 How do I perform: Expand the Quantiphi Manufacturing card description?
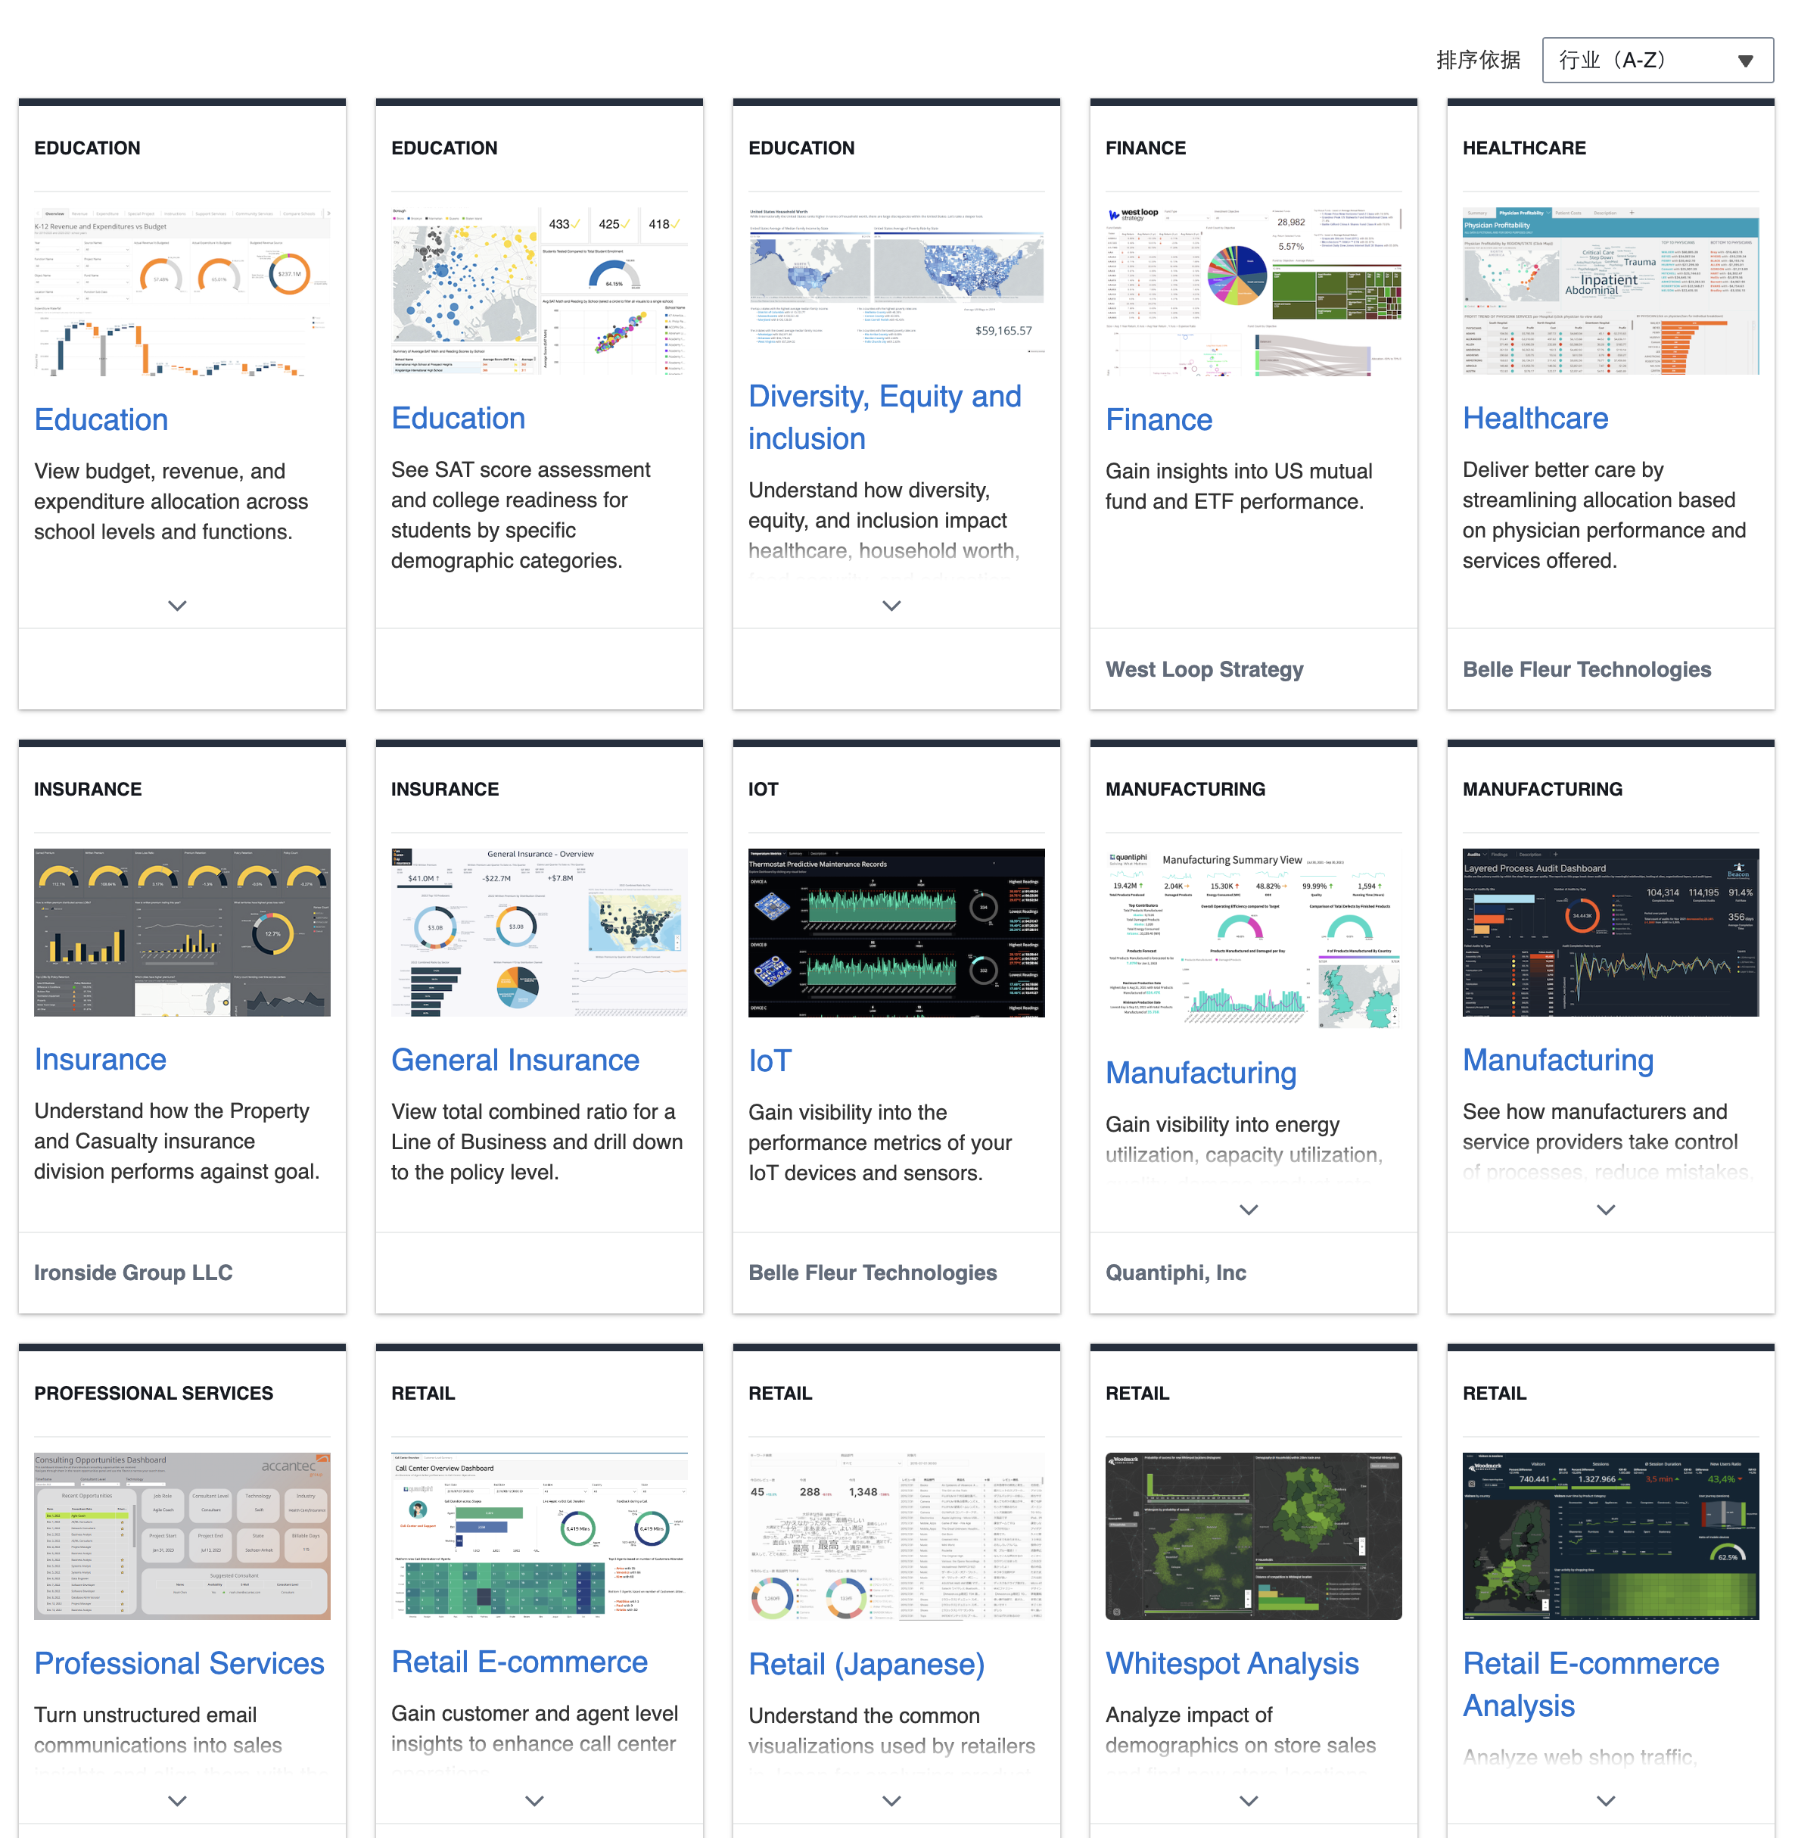pyautogui.click(x=1249, y=1210)
